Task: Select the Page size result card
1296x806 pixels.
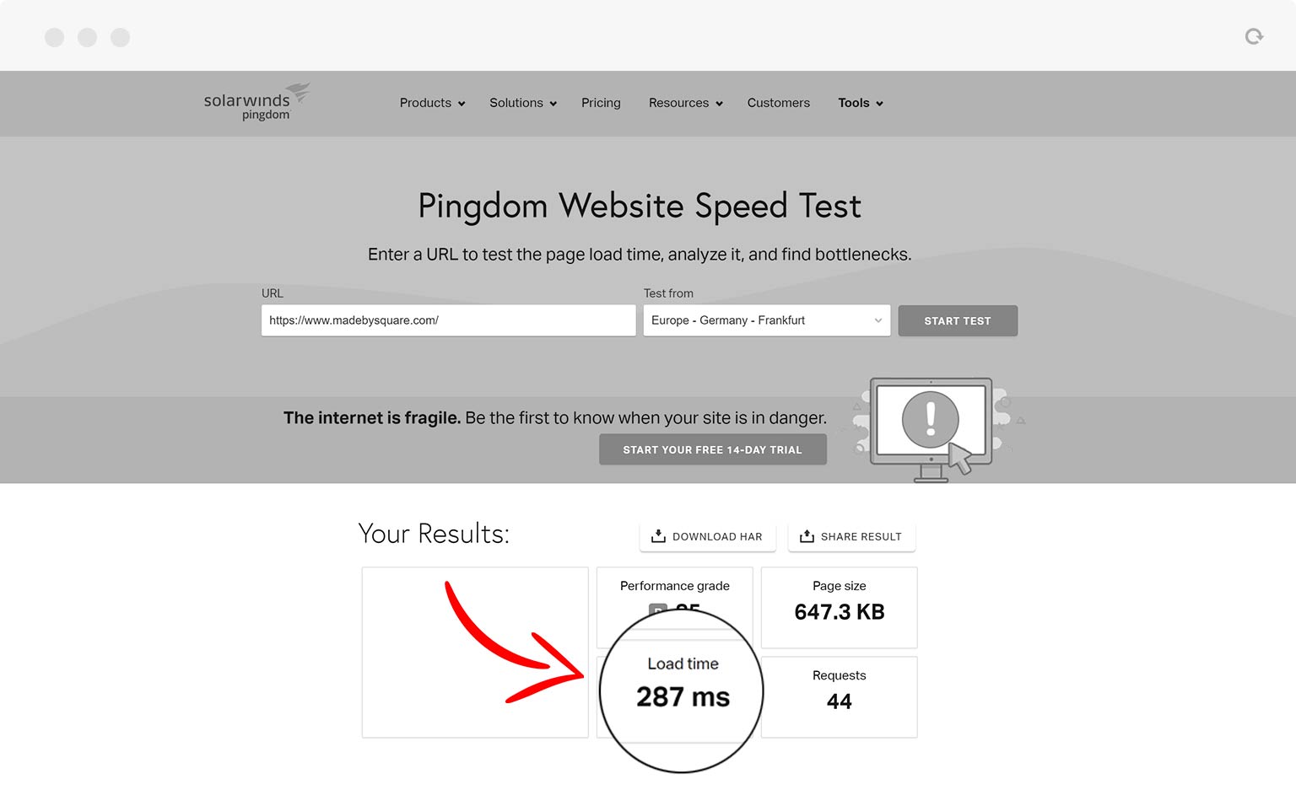Action: [x=839, y=607]
